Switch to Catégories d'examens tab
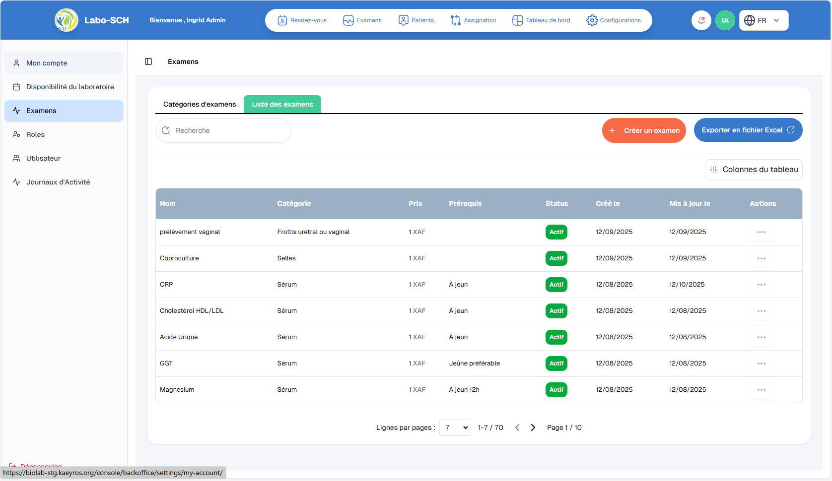The height and width of the screenshot is (481, 832). tap(200, 104)
